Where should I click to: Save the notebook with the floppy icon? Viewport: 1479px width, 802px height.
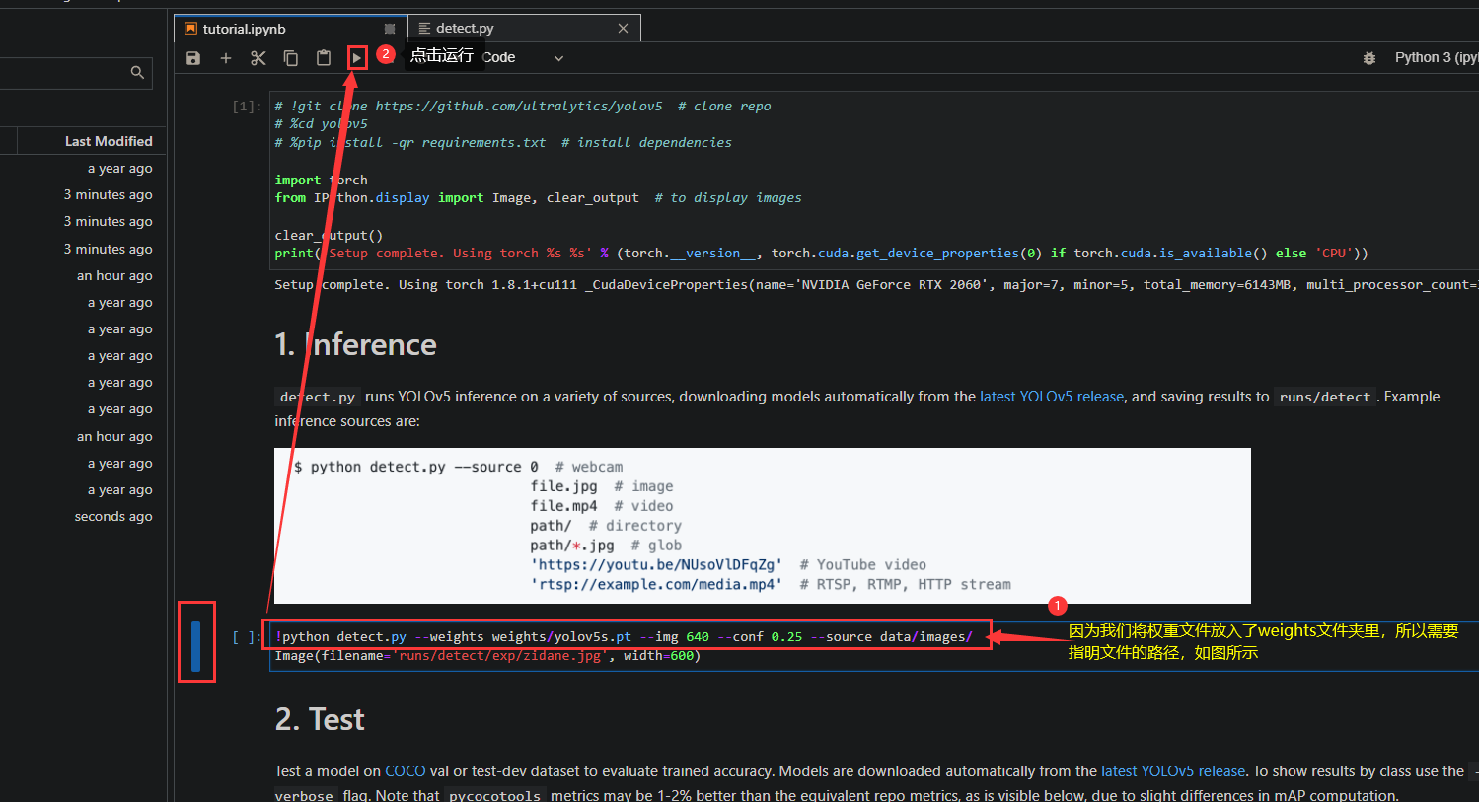[x=193, y=58]
